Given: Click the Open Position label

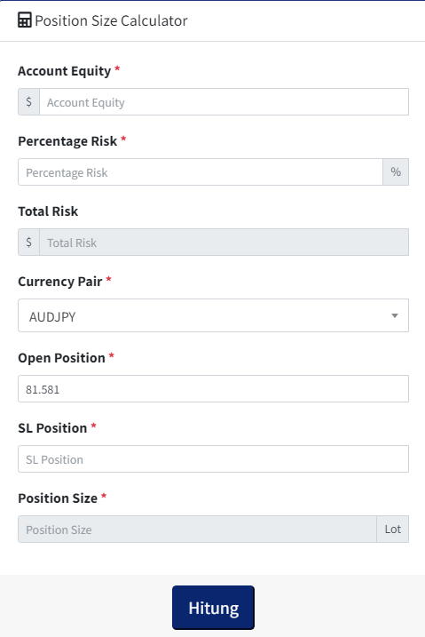Looking at the screenshot, I should 61,358.
